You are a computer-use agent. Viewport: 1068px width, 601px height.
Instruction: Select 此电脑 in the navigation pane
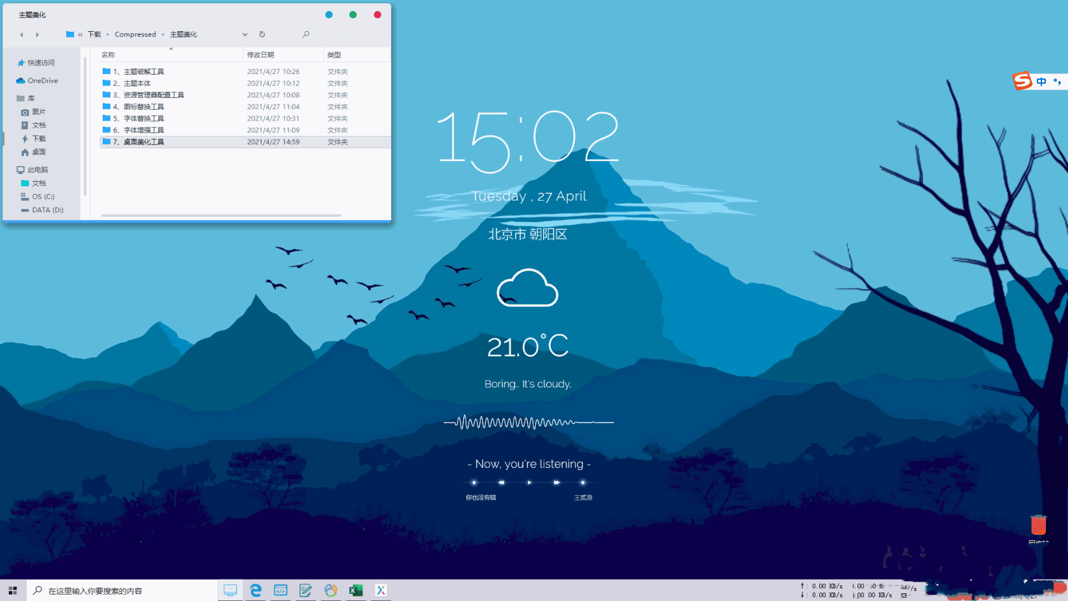(38, 169)
